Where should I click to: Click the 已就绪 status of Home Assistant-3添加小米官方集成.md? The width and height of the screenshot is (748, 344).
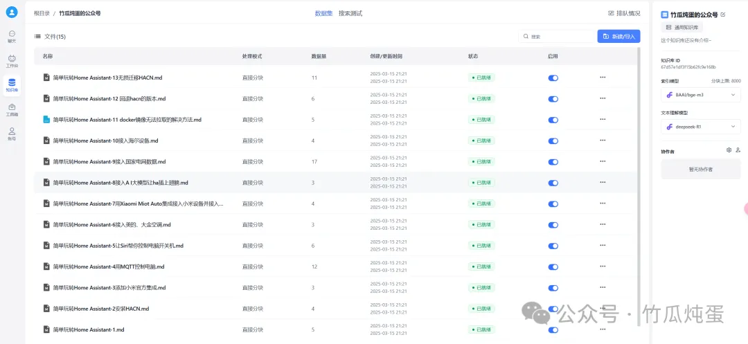pos(481,287)
